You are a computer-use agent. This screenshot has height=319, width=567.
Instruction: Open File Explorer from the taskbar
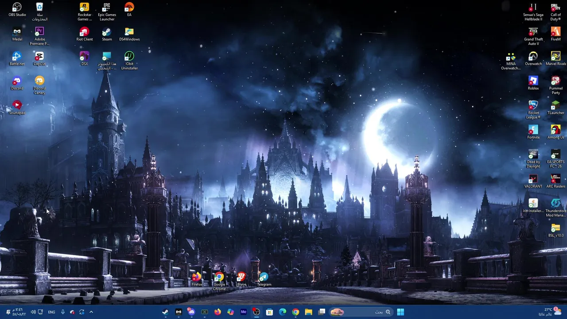click(308, 312)
